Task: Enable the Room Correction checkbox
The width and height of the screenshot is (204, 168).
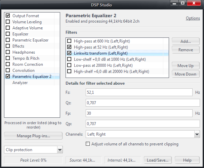Action: [8, 64]
